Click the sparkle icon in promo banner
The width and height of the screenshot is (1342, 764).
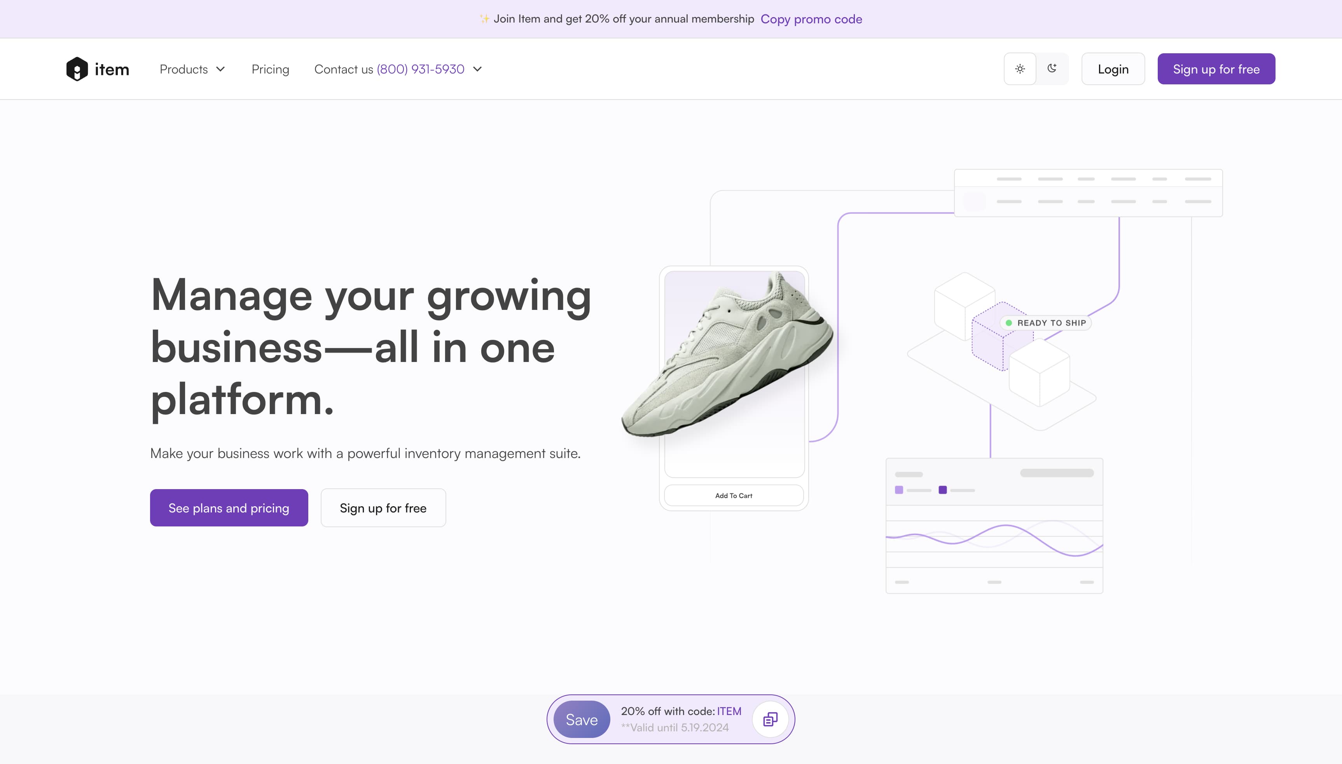click(484, 19)
